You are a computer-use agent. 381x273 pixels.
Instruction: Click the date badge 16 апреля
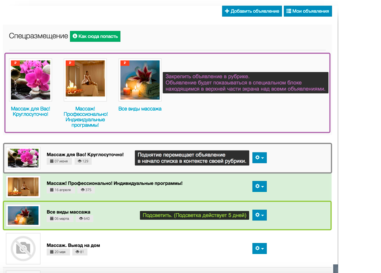pyautogui.click(x=61, y=190)
